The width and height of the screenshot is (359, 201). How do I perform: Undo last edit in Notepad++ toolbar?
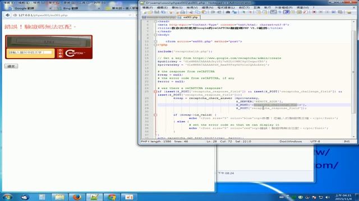coord(213,12)
